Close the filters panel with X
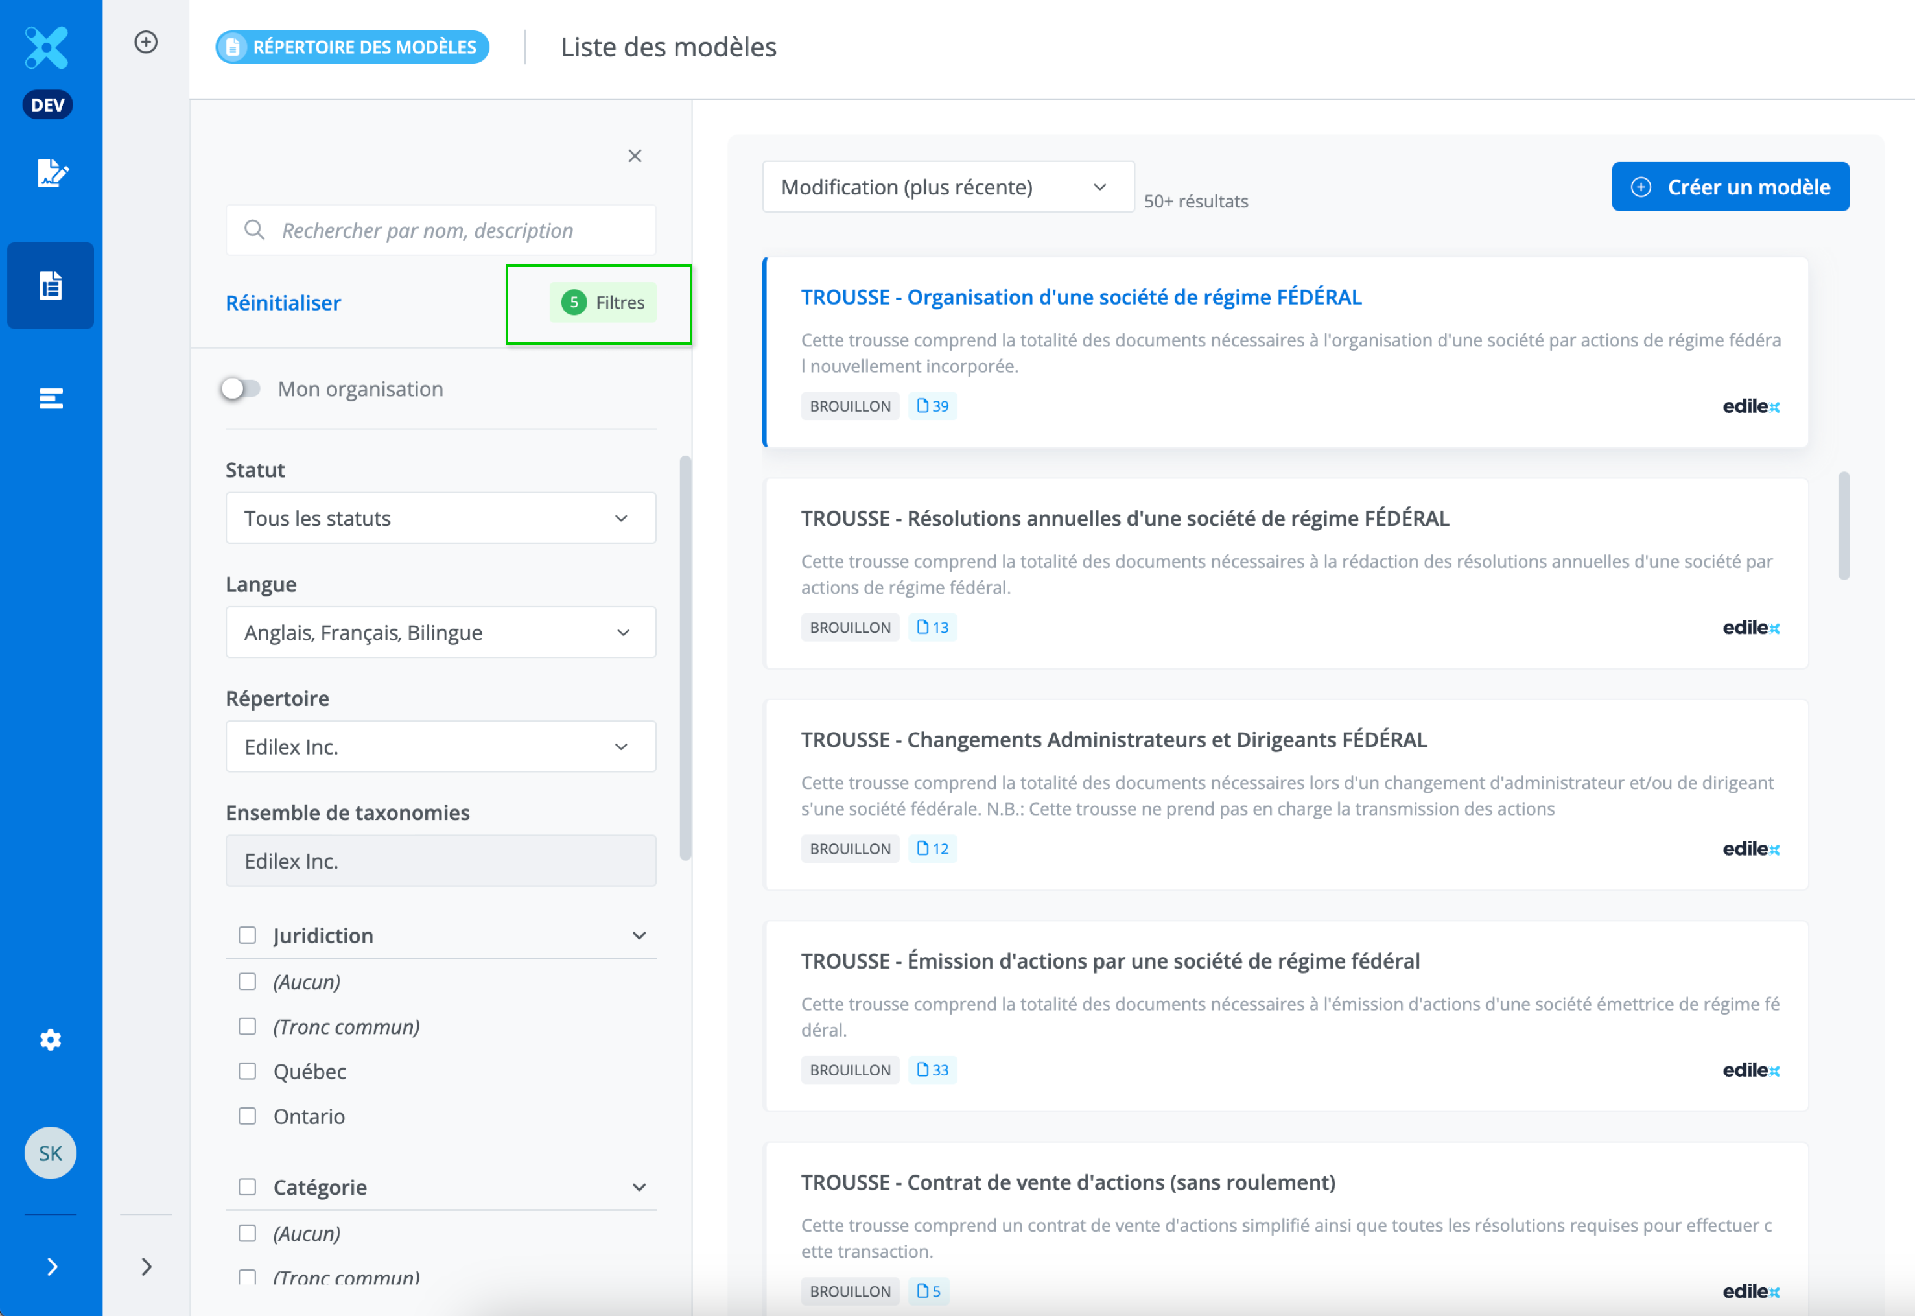This screenshot has height=1316, width=1915. 635,156
